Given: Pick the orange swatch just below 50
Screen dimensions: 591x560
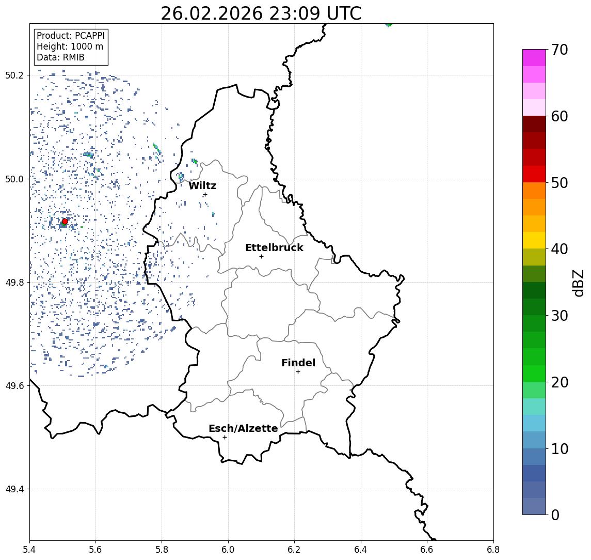Looking at the screenshot, I should click(x=534, y=191).
